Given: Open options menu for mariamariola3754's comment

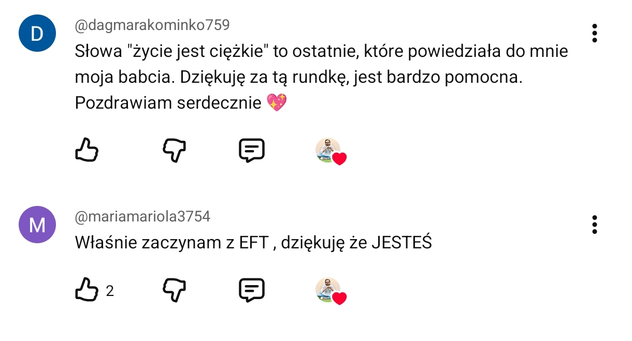Looking at the screenshot, I should pos(595,225).
